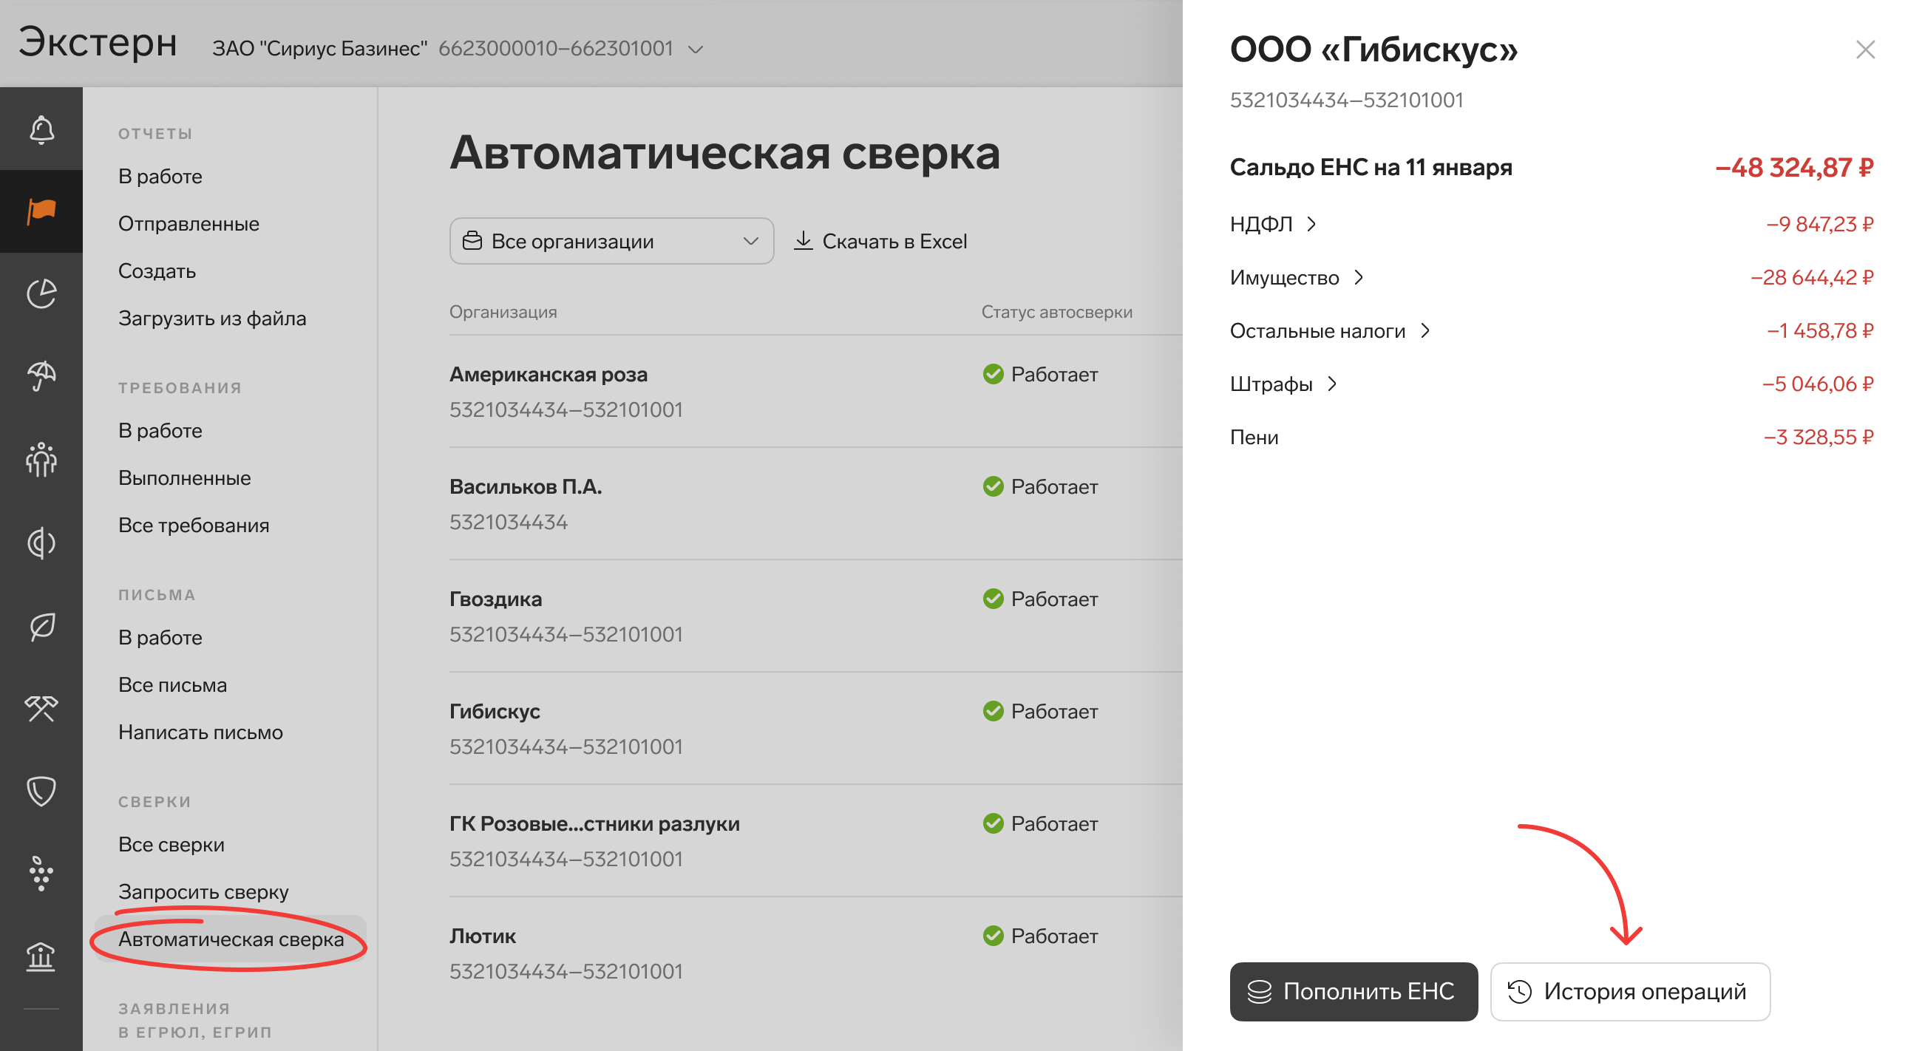
Task: Click Скачать в Excel
Action: pos(880,241)
